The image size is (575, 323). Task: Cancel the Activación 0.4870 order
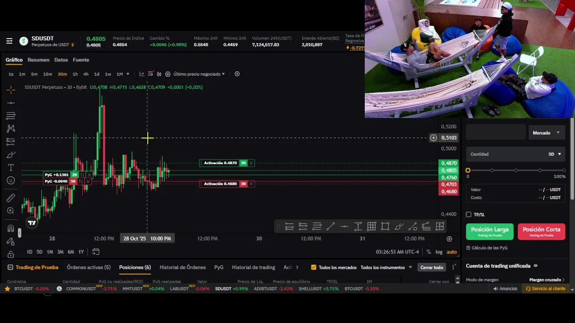tap(251, 163)
